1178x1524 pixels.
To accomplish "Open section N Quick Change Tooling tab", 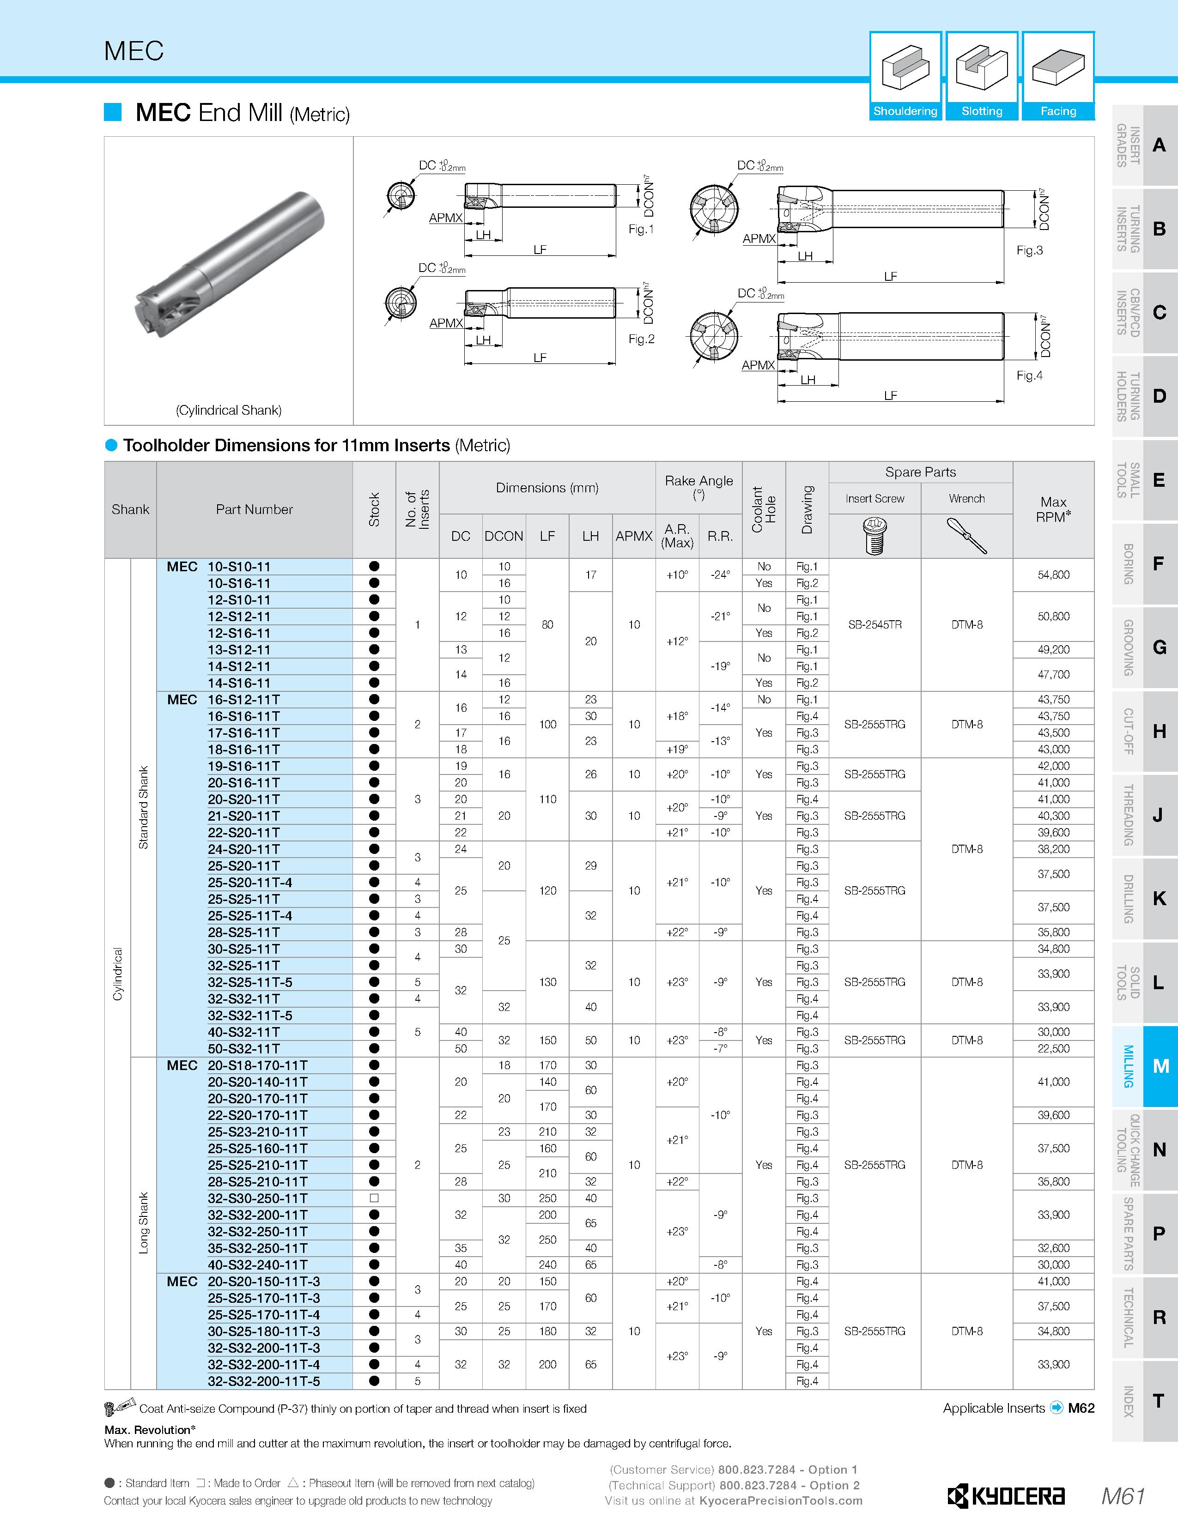I will click(1144, 1150).
